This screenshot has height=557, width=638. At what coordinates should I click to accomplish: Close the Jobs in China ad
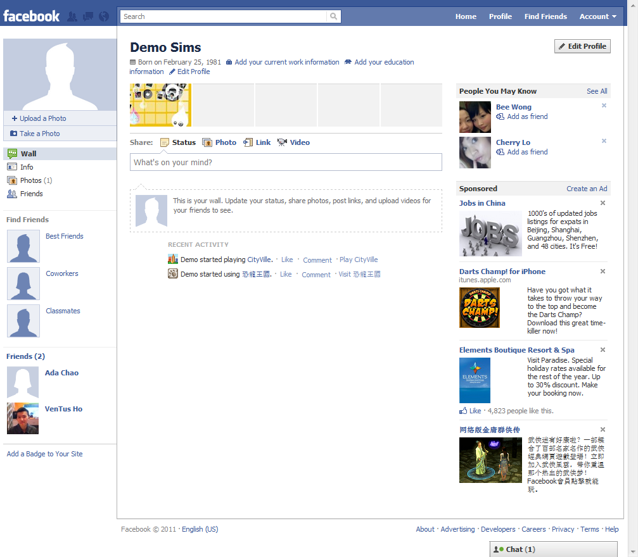603,203
